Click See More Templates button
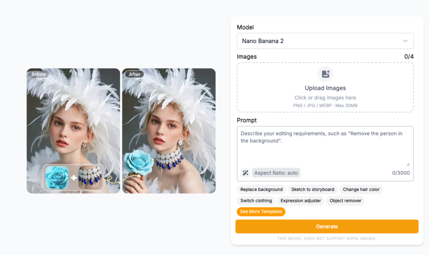 pos(261,212)
